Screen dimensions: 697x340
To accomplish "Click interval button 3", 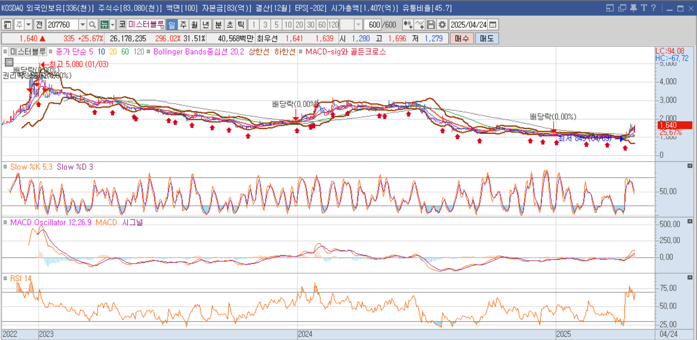I will pos(265,25).
